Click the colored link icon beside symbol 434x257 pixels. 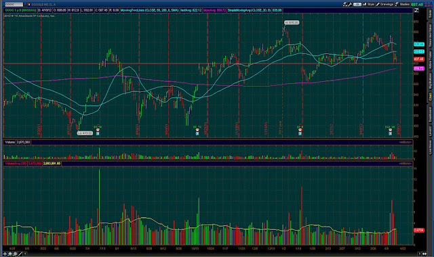(28, 5)
